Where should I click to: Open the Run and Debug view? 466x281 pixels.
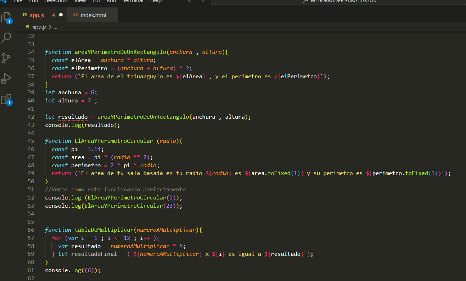[6, 78]
